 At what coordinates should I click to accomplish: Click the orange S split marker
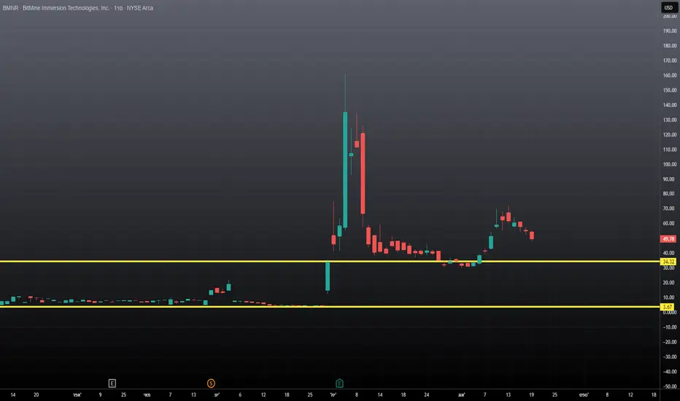pyautogui.click(x=211, y=384)
